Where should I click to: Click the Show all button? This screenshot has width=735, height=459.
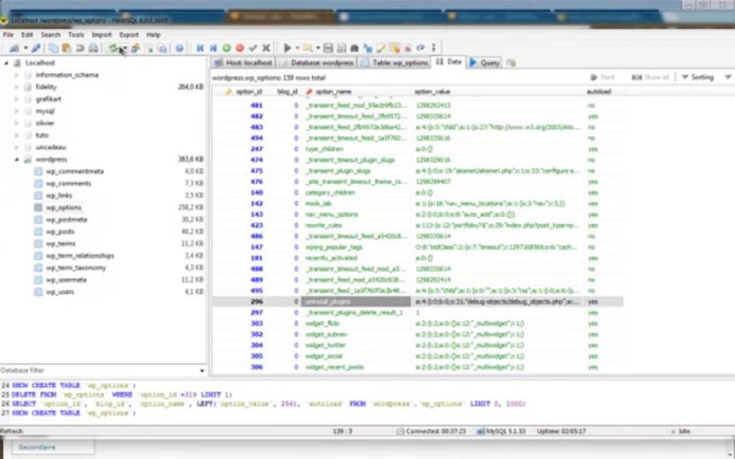pyautogui.click(x=650, y=77)
